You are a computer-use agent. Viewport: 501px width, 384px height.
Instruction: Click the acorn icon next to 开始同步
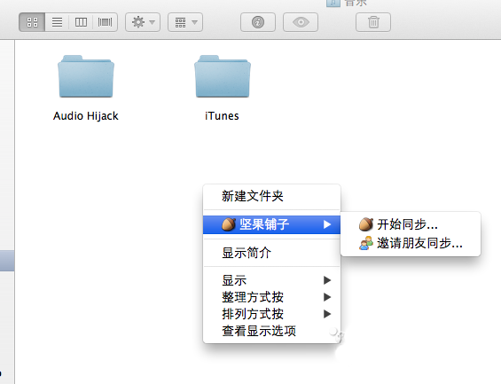point(366,224)
